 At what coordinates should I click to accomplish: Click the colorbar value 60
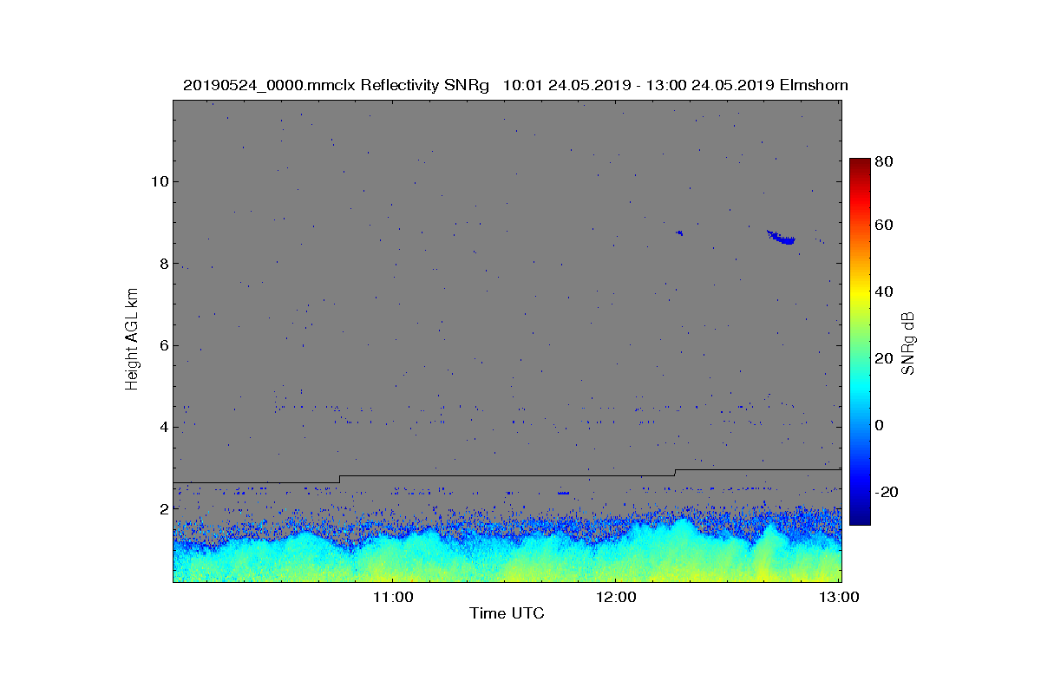[x=885, y=226]
